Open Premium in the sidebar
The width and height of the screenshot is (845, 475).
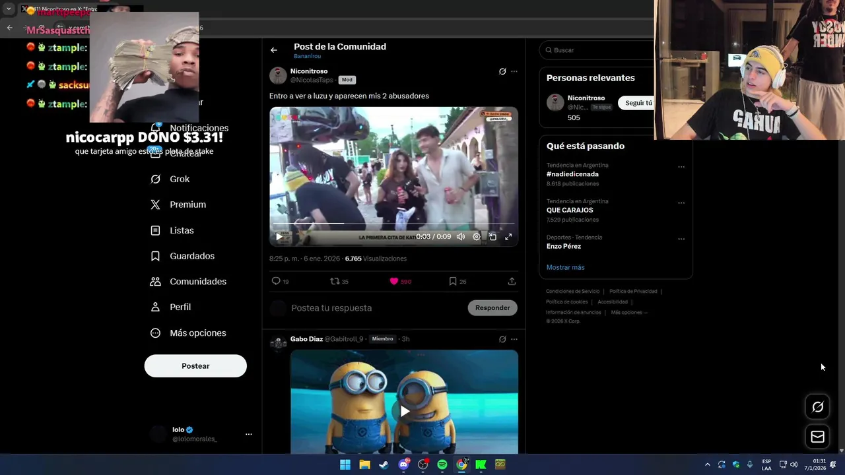click(x=178, y=205)
